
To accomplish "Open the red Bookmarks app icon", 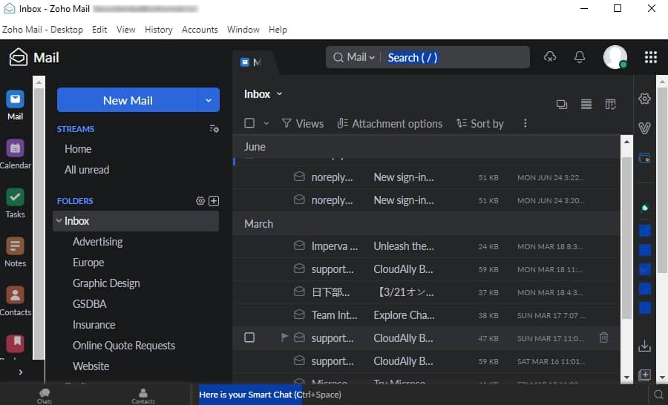I will click(x=15, y=343).
